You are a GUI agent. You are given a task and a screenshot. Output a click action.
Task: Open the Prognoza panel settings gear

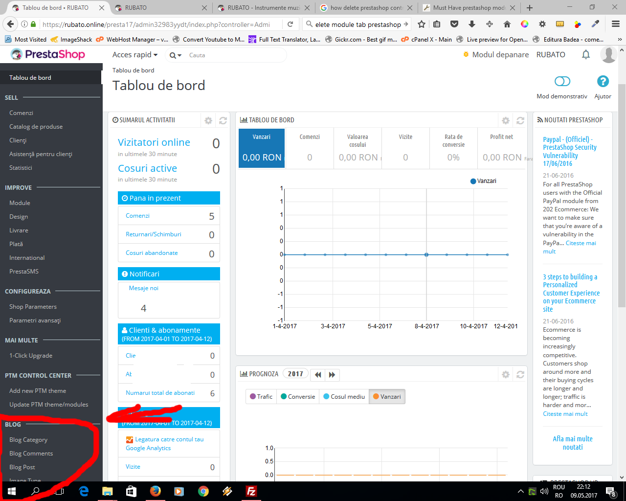[x=506, y=374]
